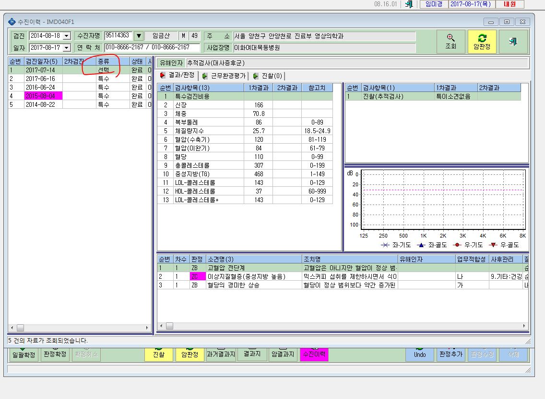The height and width of the screenshot is (399, 545).
Task: Switch to the 근무환경평가 tab
Action: [x=224, y=76]
